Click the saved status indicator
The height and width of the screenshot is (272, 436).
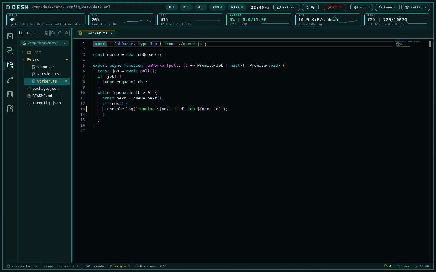(48, 266)
